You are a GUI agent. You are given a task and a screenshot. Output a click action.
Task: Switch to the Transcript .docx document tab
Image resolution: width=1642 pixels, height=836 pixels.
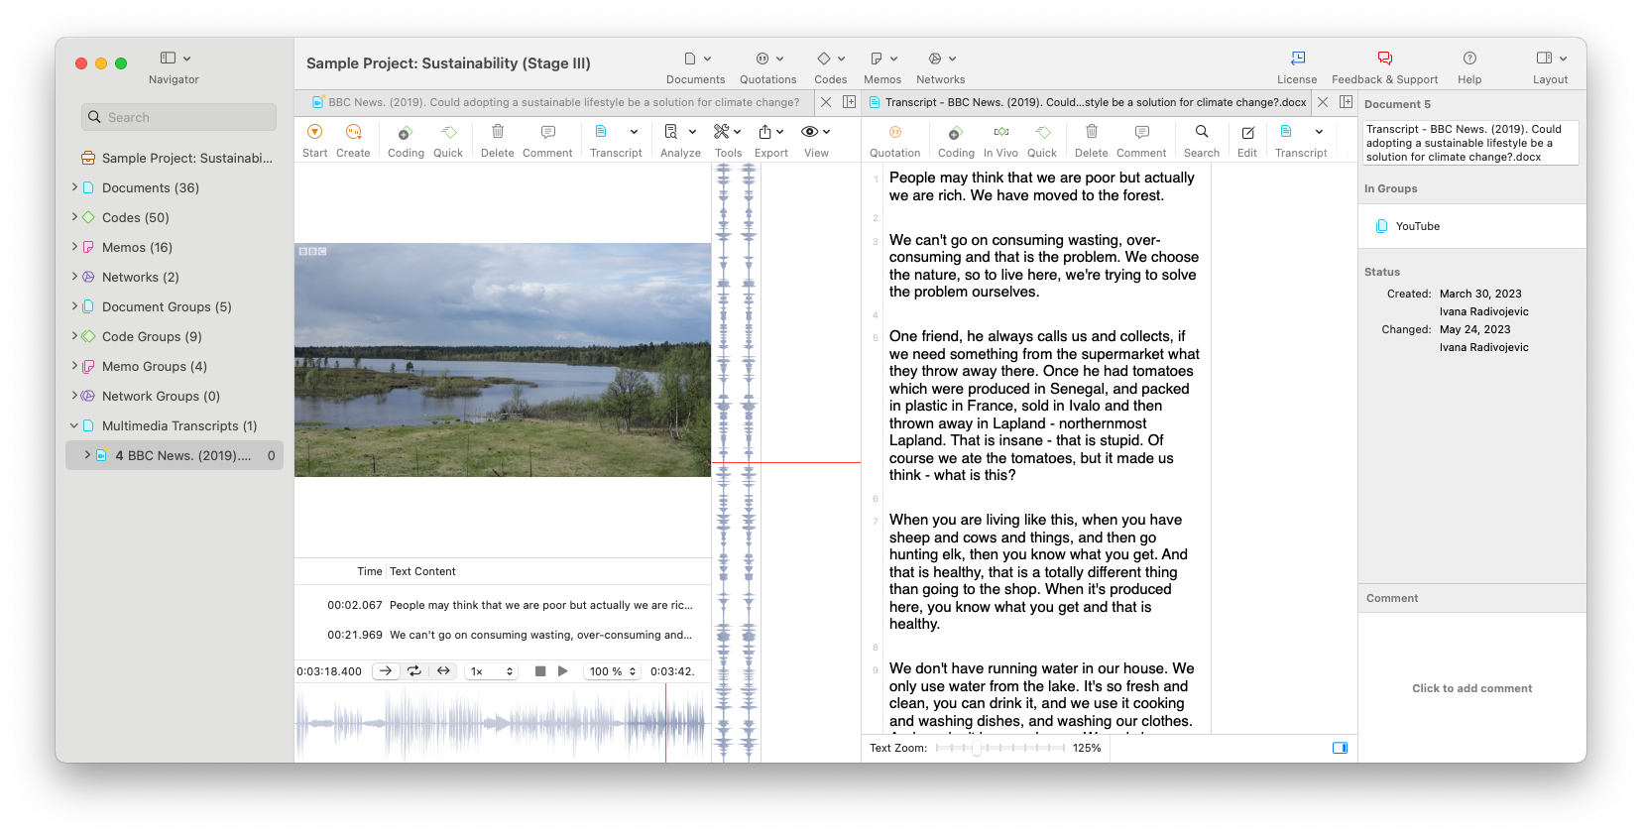tap(1087, 102)
